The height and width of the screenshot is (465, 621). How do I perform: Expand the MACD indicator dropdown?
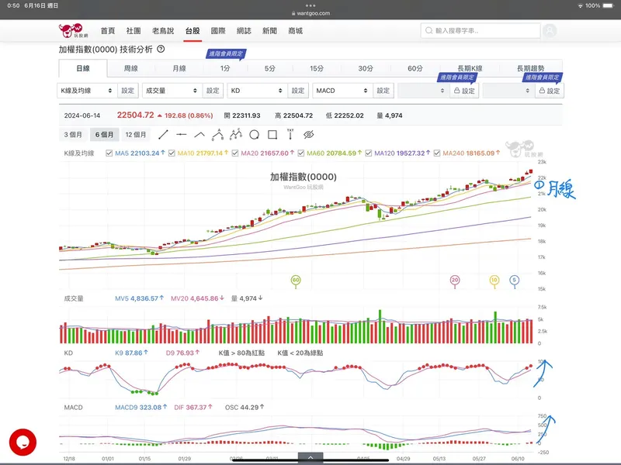[342, 91]
